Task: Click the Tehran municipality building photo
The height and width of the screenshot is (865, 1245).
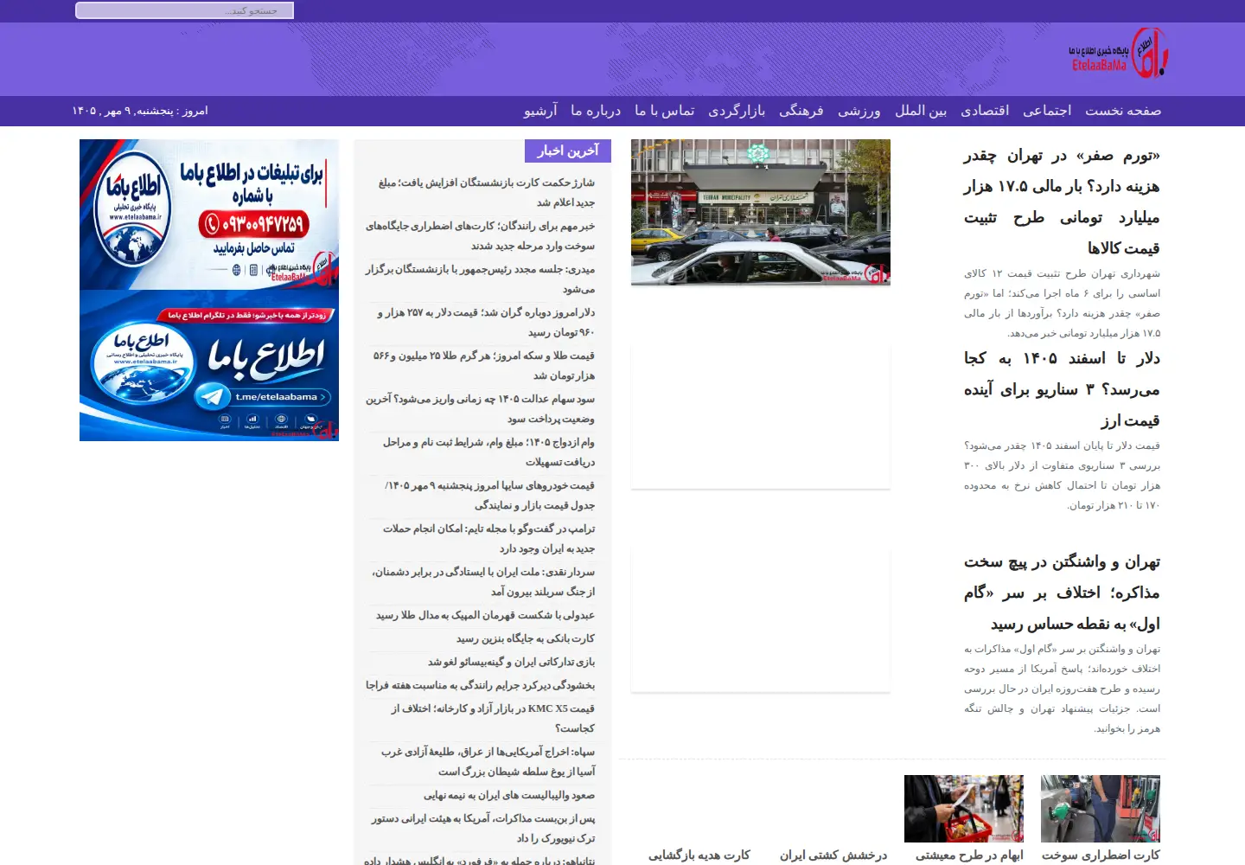Action: click(x=761, y=213)
